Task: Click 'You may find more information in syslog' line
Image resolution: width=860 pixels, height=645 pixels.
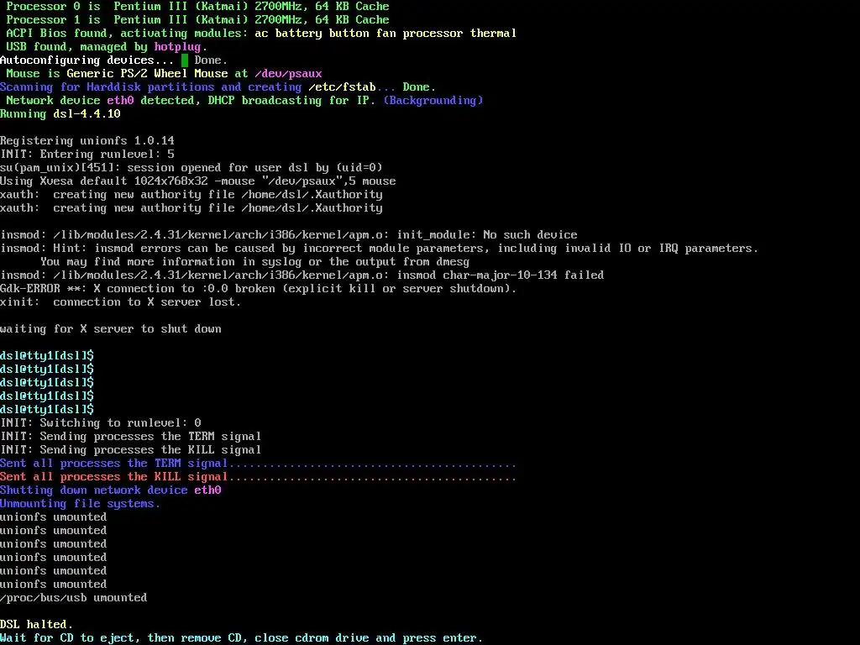Action: (x=254, y=262)
